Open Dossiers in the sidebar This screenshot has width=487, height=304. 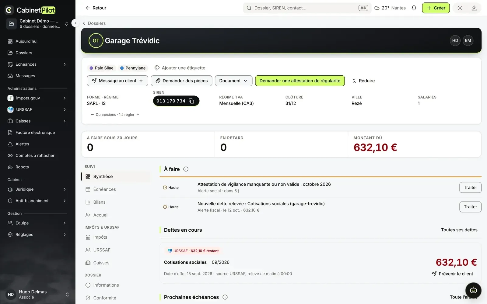pos(37,53)
